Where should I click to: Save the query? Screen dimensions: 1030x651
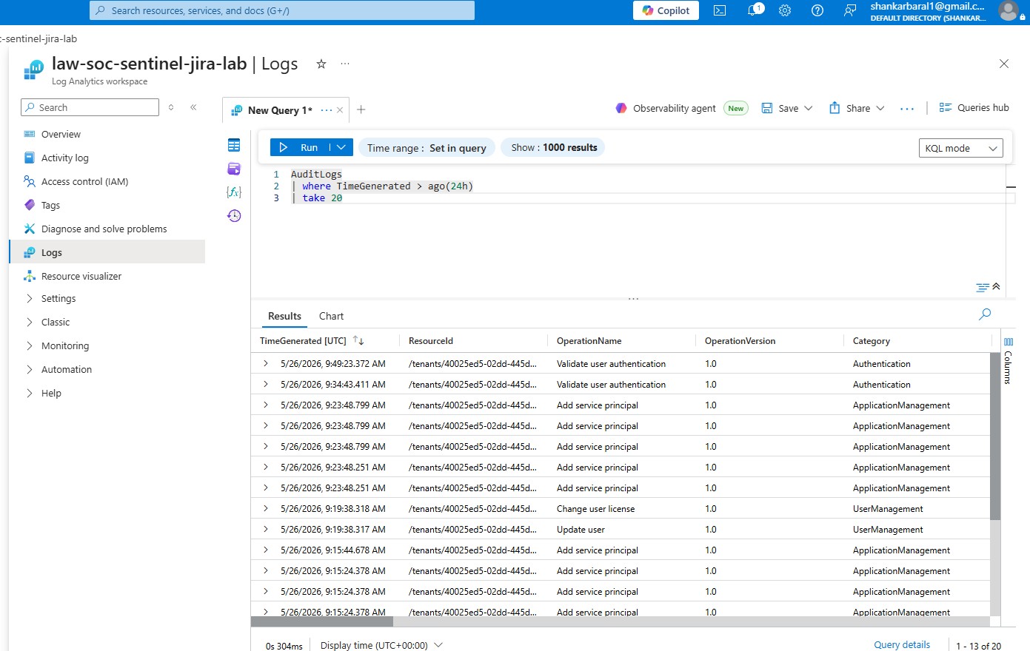pos(780,108)
